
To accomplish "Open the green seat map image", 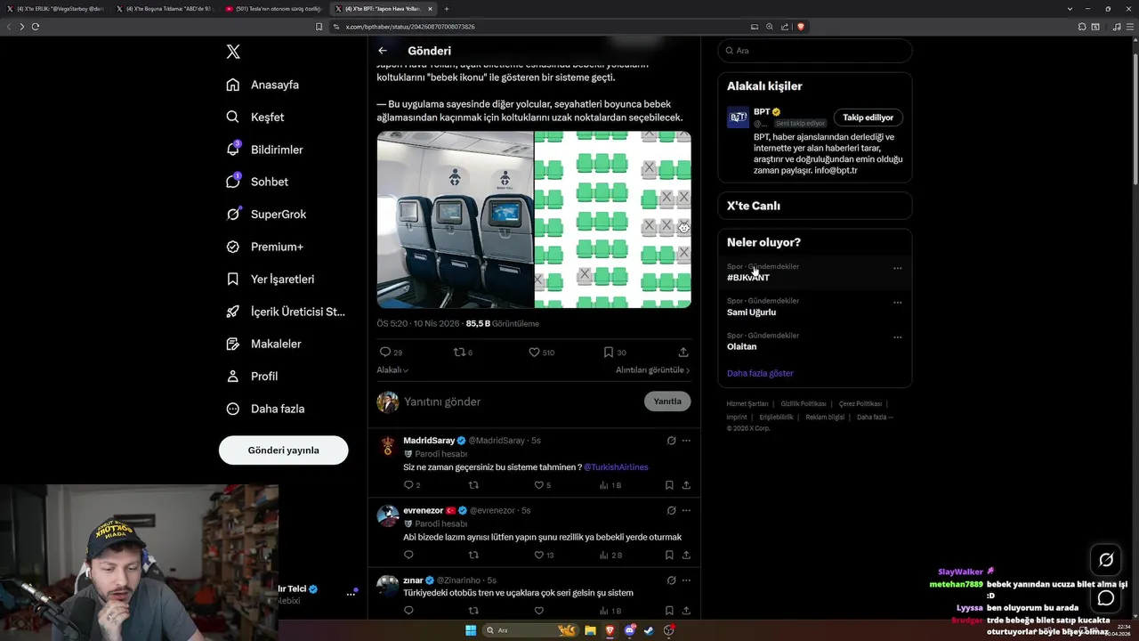I will tap(613, 220).
